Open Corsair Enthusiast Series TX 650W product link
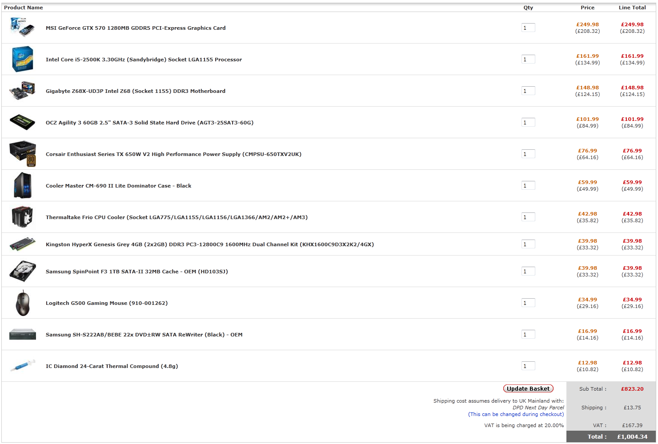Image resolution: width=658 pixels, height=444 pixels. (x=173, y=154)
